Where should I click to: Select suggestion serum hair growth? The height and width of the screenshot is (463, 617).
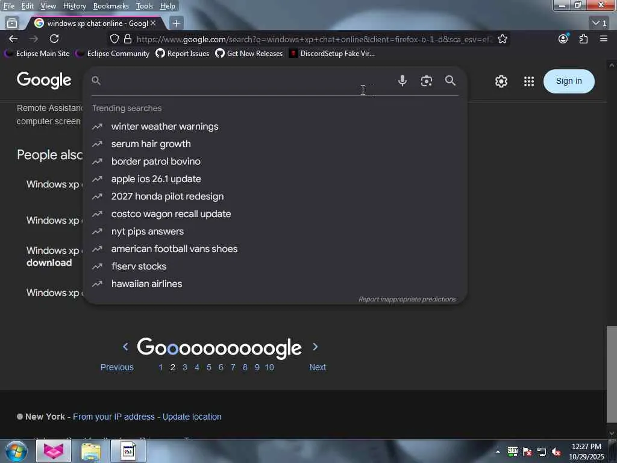pyautogui.click(x=275, y=143)
